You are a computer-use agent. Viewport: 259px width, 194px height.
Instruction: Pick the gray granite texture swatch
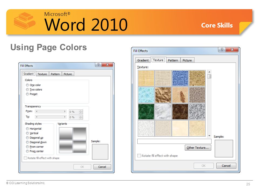(197, 112)
